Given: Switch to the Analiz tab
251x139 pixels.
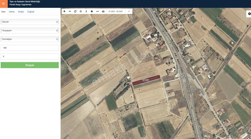Looking at the screenshot, I should coord(21,12).
